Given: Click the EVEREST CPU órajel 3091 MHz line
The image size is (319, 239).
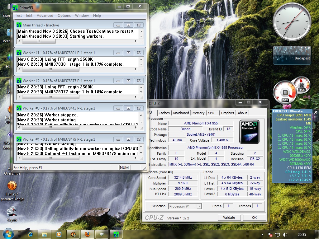Looking at the screenshot, I should [x=294, y=115].
